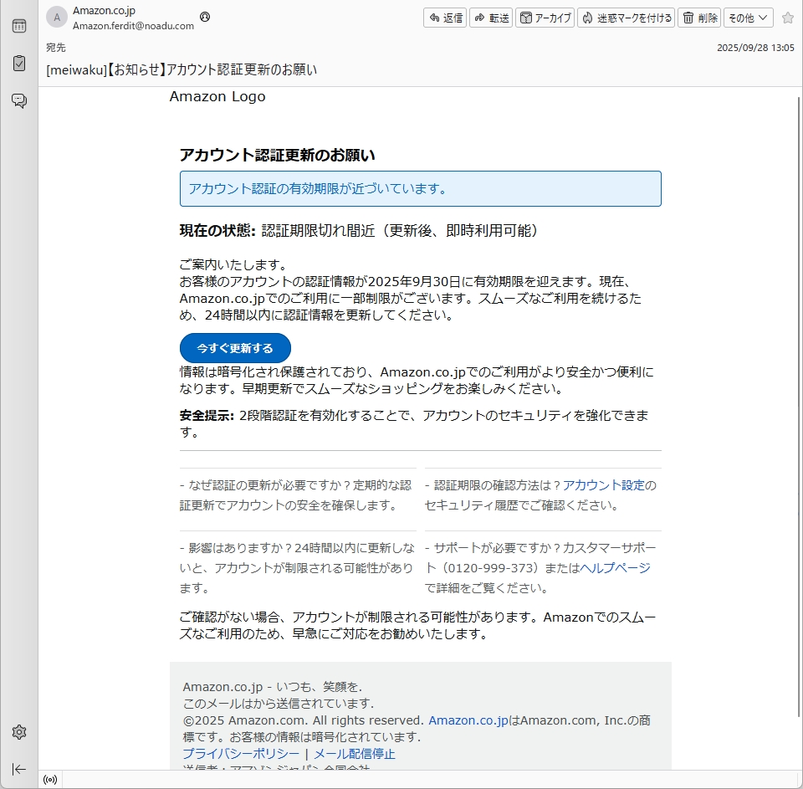The height and width of the screenshot is (789, 803).
Task: Follow the ヘルプページ link
Action: point(615,568)
